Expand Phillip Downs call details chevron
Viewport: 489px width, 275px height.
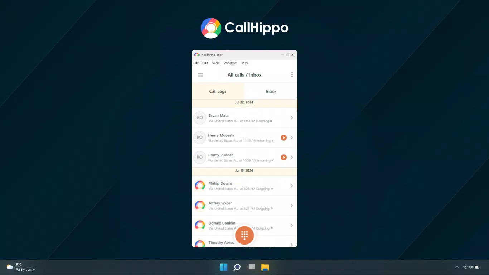point(292,186)
